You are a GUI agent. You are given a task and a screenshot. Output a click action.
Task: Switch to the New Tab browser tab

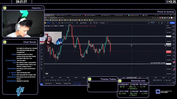(x=149, y=15)
